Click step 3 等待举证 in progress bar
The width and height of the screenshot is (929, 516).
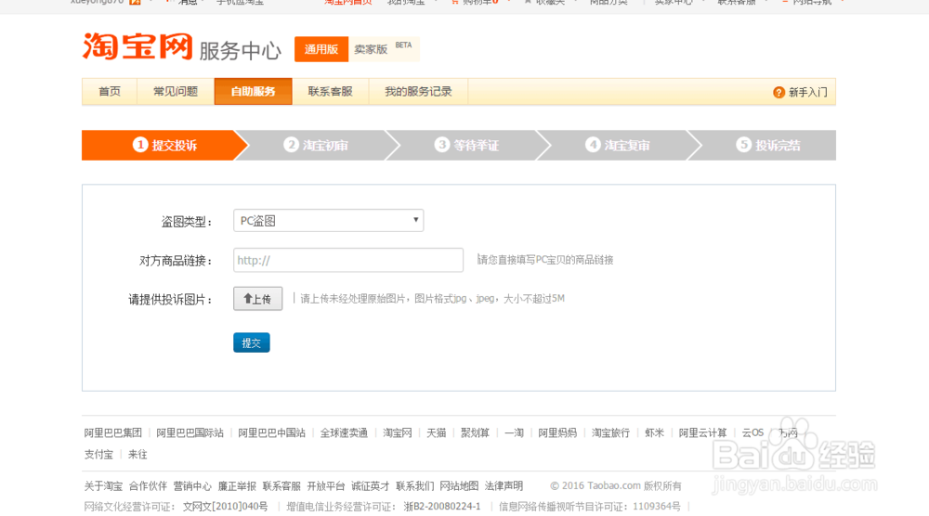tap(467, 145)
